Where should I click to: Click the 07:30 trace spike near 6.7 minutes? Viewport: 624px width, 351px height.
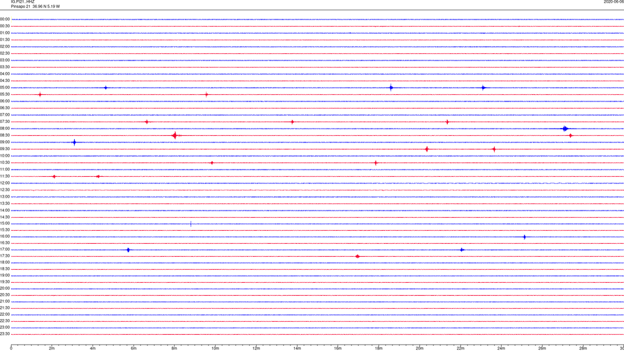[x=147, y=122]
